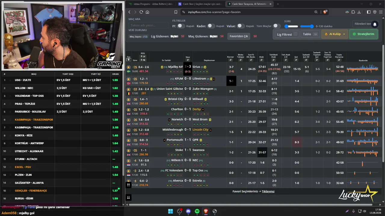Open the AI Kulüp dropdown

tap(335, 34)
